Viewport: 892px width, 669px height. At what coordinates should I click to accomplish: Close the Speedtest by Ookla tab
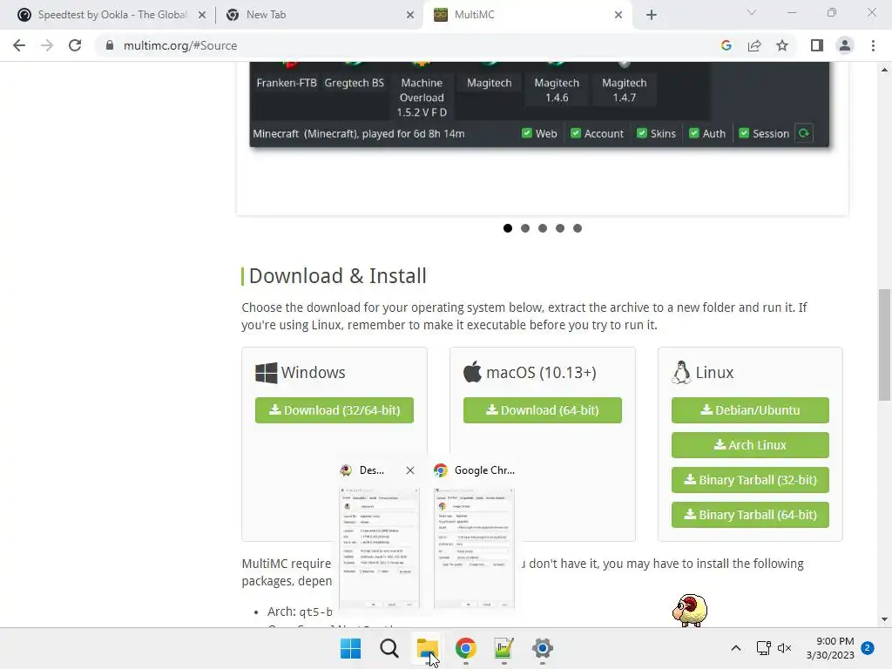coord(202,15)
